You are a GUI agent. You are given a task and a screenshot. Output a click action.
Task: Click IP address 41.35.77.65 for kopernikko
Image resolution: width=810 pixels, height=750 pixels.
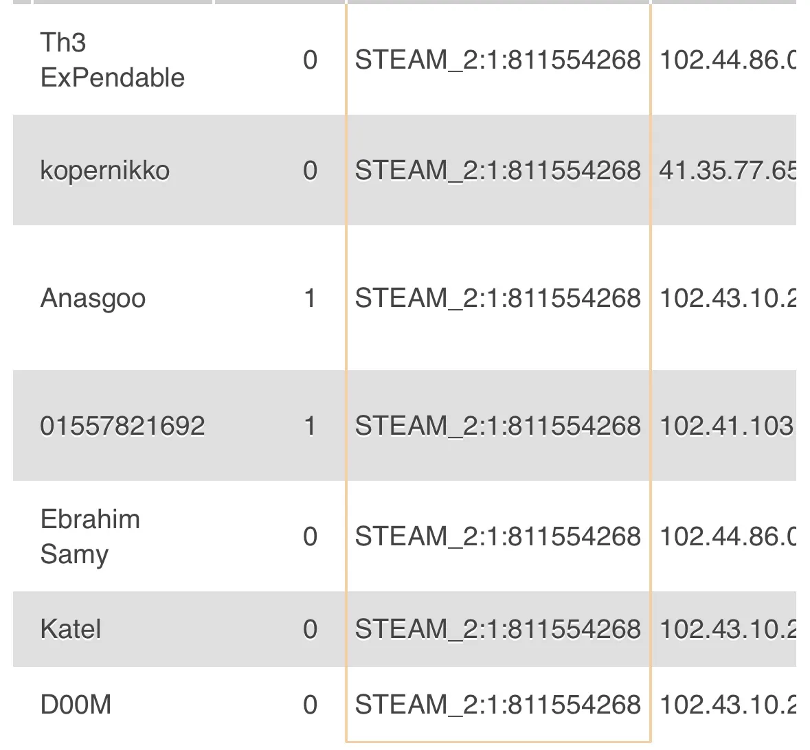(728, 170)
